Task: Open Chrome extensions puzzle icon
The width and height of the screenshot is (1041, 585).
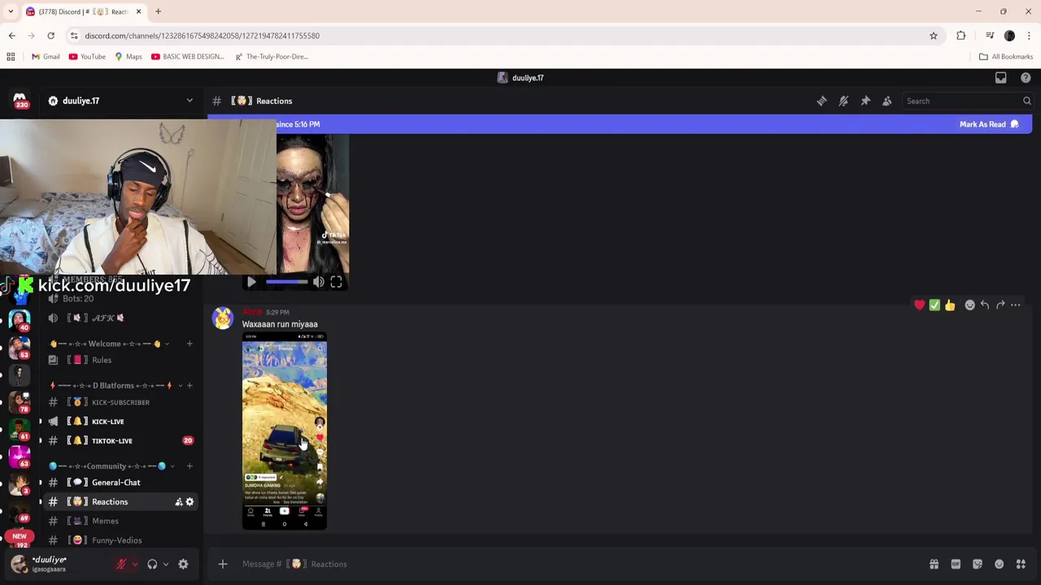Action: click(961, 36)
